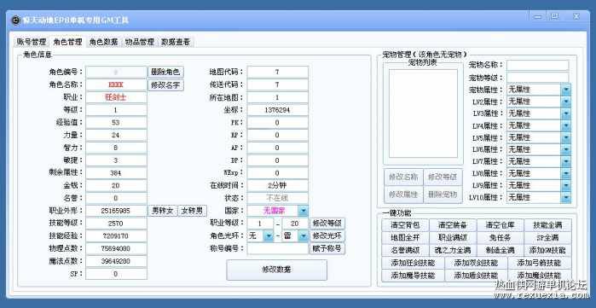Click the 添加魔导技能 button

tap(413, 276)
